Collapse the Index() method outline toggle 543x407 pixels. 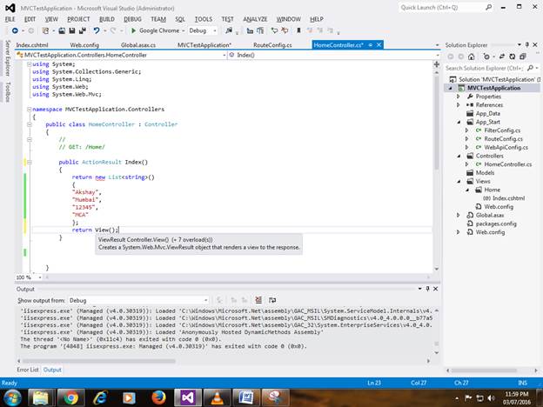click(x=30, y=162)
